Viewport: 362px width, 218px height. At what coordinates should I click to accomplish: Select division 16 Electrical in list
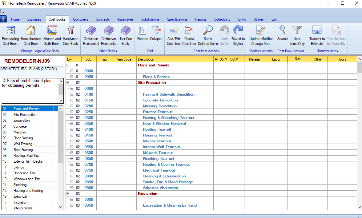click(30, 196)
